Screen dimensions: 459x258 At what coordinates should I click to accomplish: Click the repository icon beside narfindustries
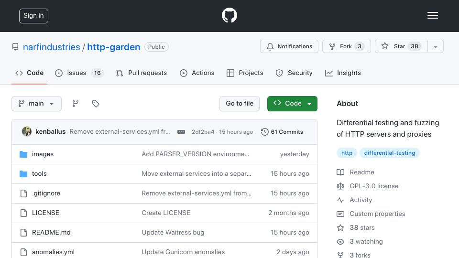[x=15, y=47]
